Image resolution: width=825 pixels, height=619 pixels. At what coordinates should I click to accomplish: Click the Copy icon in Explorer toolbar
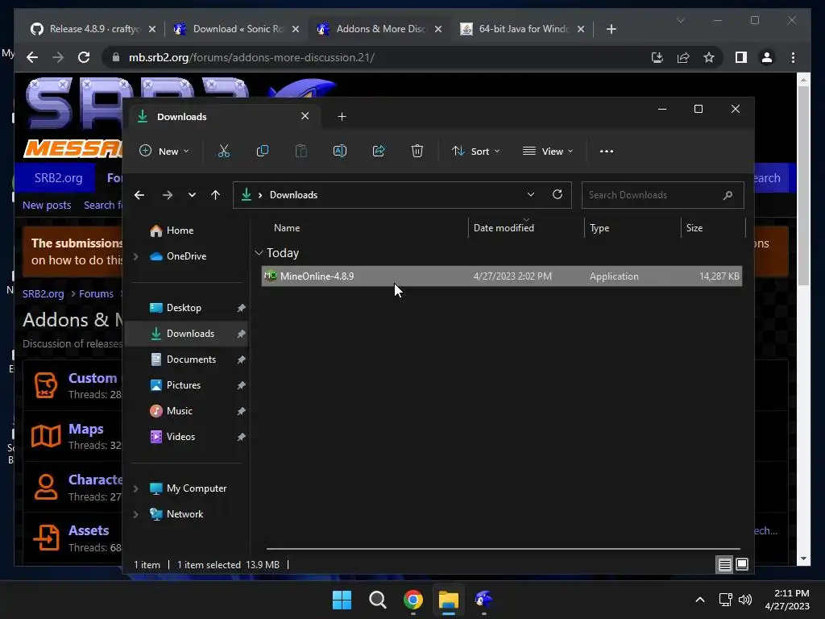click(x=262, y=151)
